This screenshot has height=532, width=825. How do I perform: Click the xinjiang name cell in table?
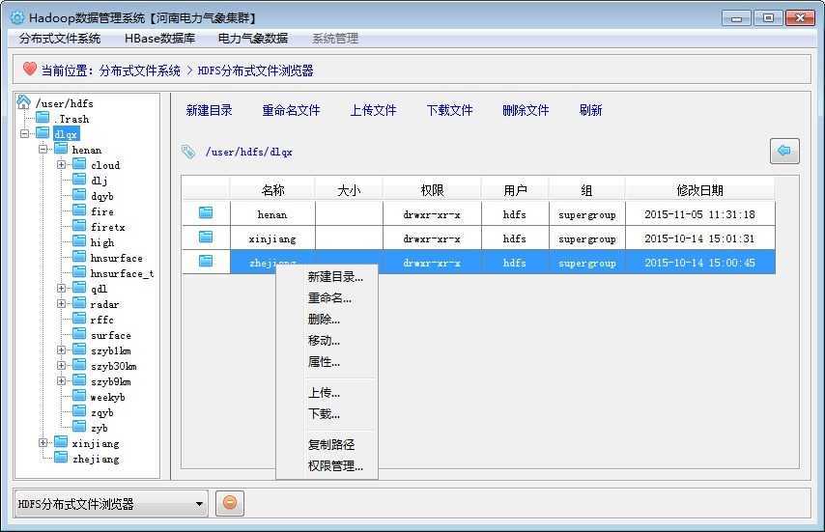coord(272,238)
